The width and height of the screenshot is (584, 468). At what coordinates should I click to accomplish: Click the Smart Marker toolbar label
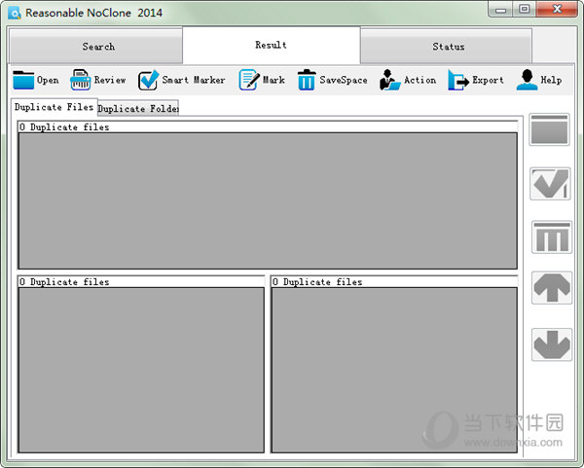(x=194, y=80)
